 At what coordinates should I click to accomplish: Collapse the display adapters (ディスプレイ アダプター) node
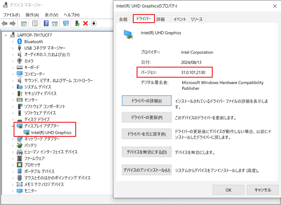pyautogui.click(x=13, y=126)
